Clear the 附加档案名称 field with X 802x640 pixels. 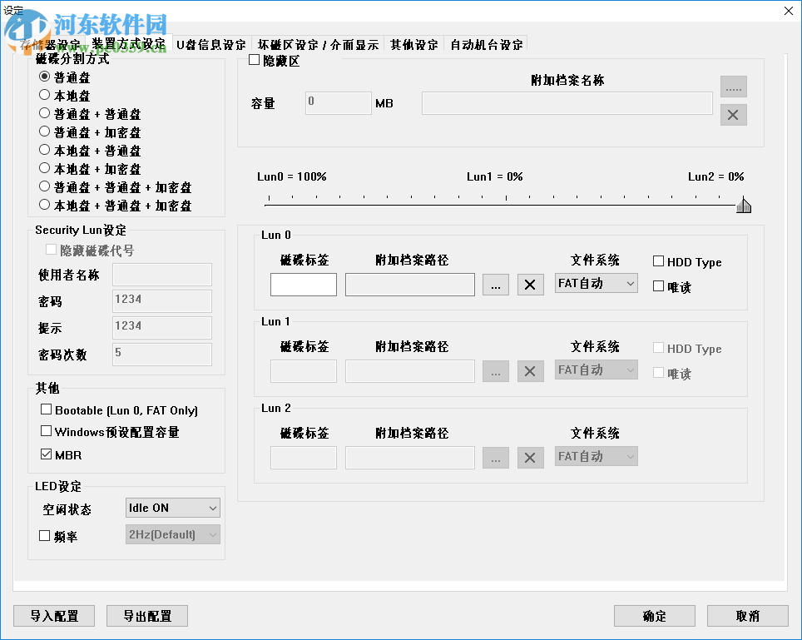click(733, 115)
